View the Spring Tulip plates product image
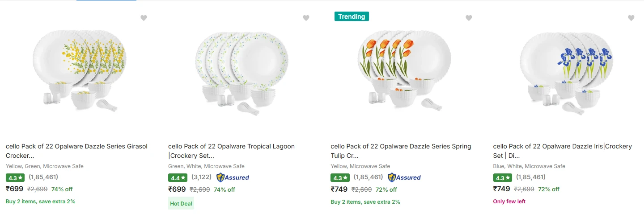Image resolution: width=644 pixels, height=214 pixels. 404,70
